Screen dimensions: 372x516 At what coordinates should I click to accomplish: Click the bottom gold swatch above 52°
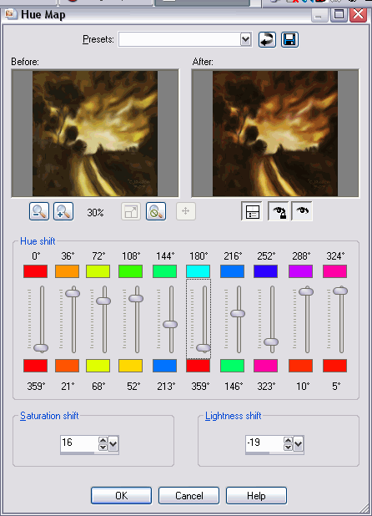click(130, 366)
